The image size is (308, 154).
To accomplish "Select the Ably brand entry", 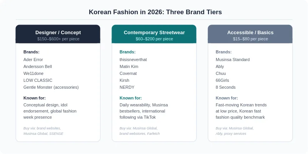I will tap(220, 67).
